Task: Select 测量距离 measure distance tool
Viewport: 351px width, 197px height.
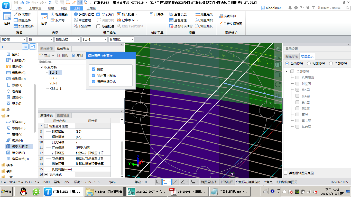Action: [x=204, y=14]
